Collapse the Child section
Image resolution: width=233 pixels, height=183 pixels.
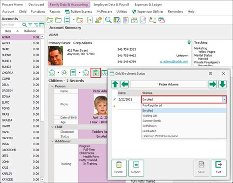click(52, 127)
